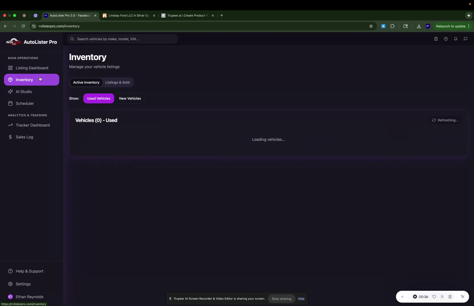Open the Inventory section in sidebar
The image size is (474, 306).
tap(24, 80)
